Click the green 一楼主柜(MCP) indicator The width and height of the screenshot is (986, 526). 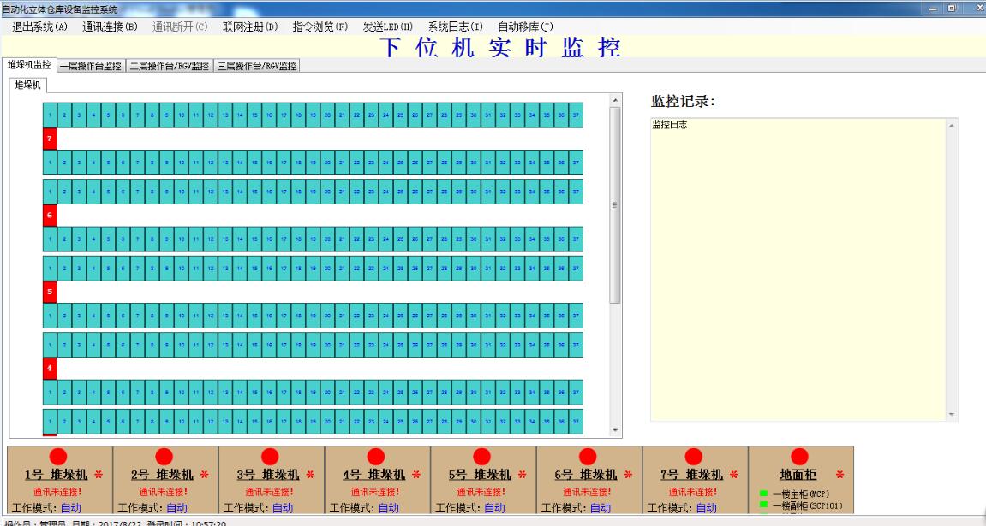(762, 492)
